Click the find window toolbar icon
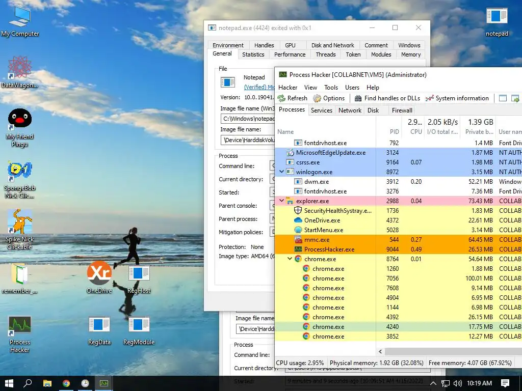The width and height of the screenshot is (522, 391). [x=503, y=98]
